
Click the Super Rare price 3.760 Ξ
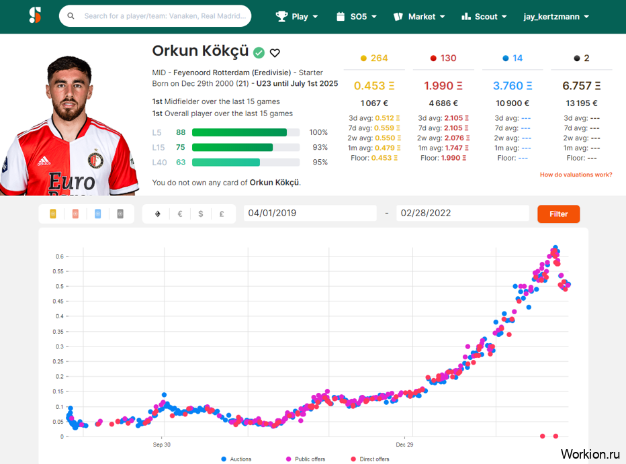pos(512,86)
